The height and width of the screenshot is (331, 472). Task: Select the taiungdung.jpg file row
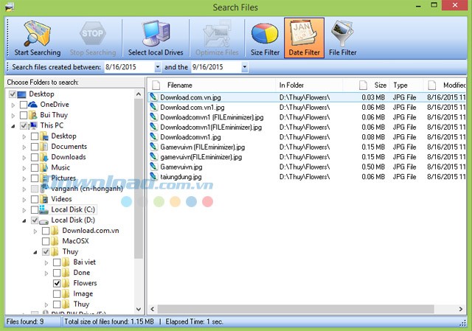coord(183,177)
